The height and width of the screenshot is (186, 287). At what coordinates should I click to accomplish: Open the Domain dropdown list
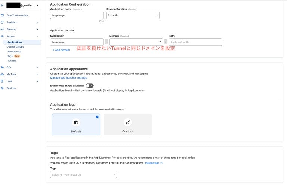(x=136, y=42)
